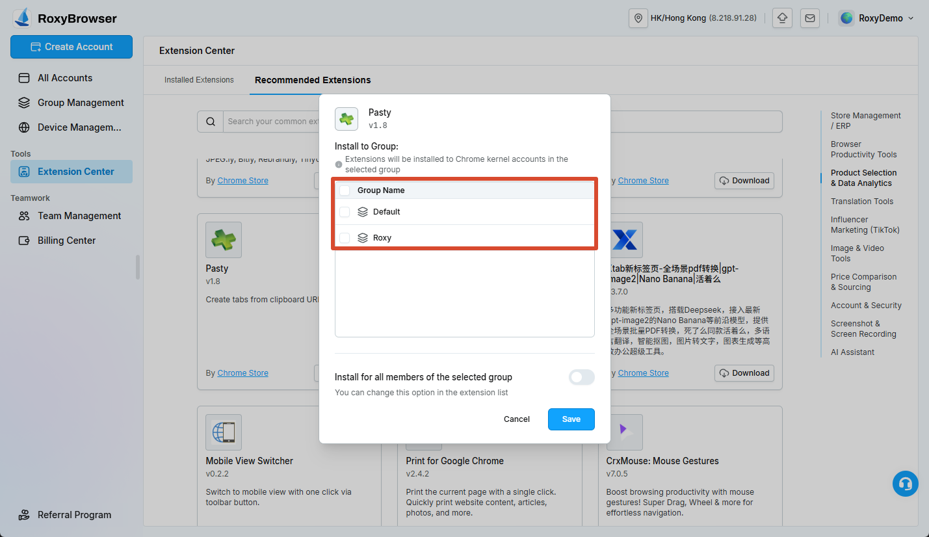The image size is (929, 537).
Task: Click the Mobile View Switcher card icon
Action: (x=224, y=432)
